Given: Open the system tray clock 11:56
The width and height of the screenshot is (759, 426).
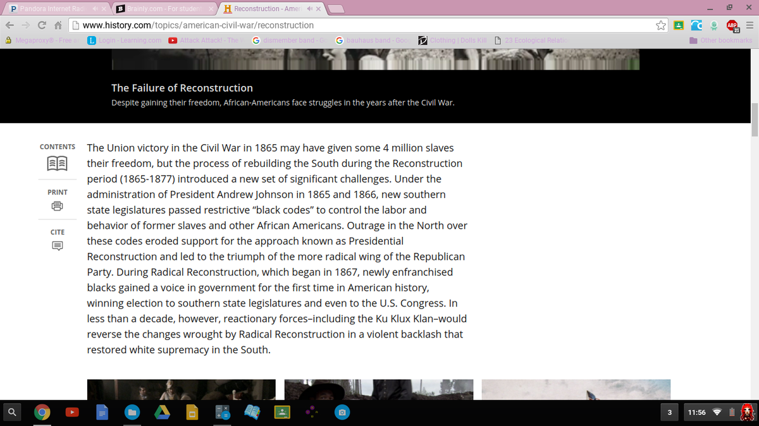Looking at the screenshot, I should coord(696,412).
